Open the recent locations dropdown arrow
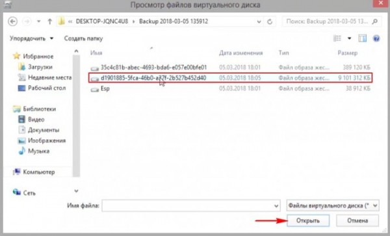390x236 pixels. [x=39, y=21]
